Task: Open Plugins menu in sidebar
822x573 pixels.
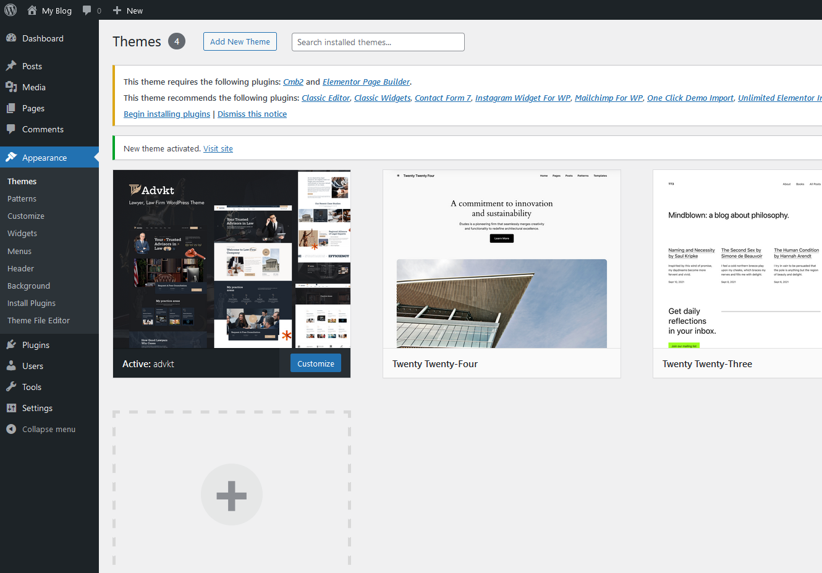Action: pos(36,345)
